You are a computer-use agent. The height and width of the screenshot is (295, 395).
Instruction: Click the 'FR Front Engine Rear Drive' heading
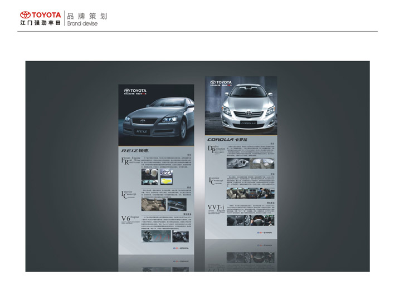pos(131,161)
